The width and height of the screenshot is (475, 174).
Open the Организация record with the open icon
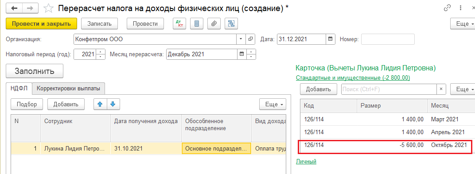click(x=250, y=39)
